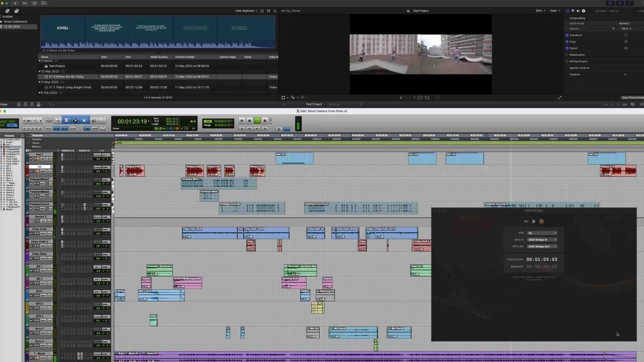Screen dimensions: 644x362
Task: Select the Zoomer magnifier tool in Pro Tools
Action: [x=57, y=120]
